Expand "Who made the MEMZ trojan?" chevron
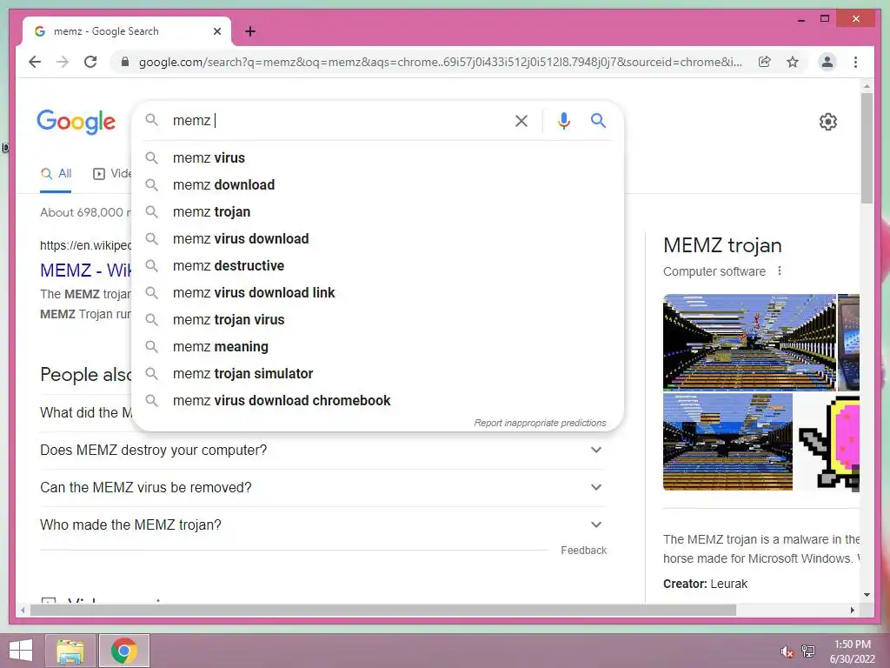The height and width of the screenshot is (668, 890). [x=596, y=524]
